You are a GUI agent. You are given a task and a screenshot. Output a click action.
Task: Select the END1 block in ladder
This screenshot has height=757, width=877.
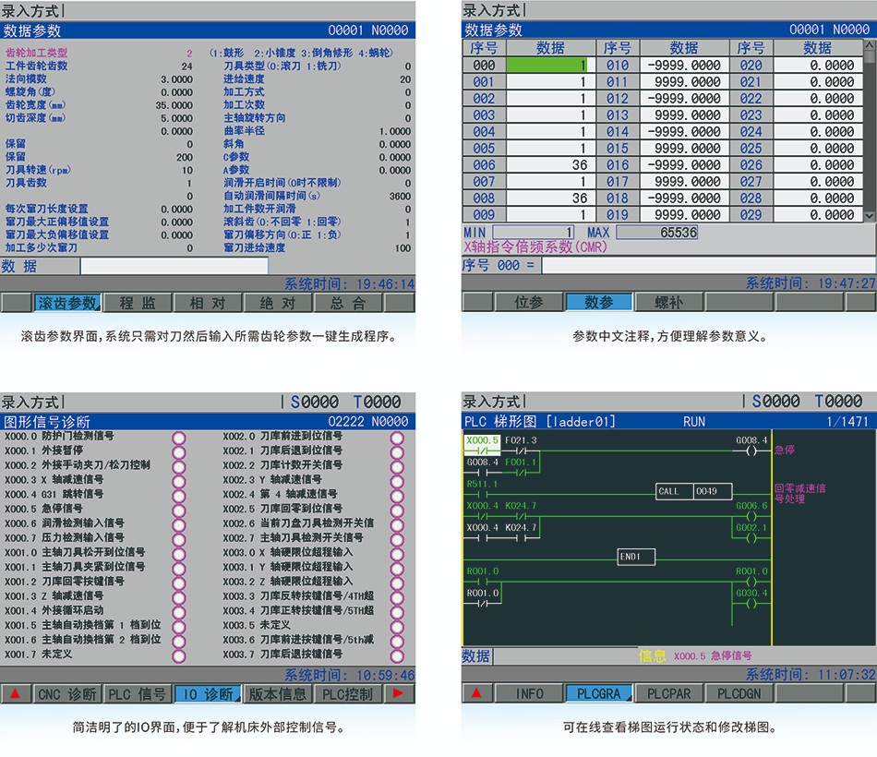pyautogui.click(x=636, y=557)
